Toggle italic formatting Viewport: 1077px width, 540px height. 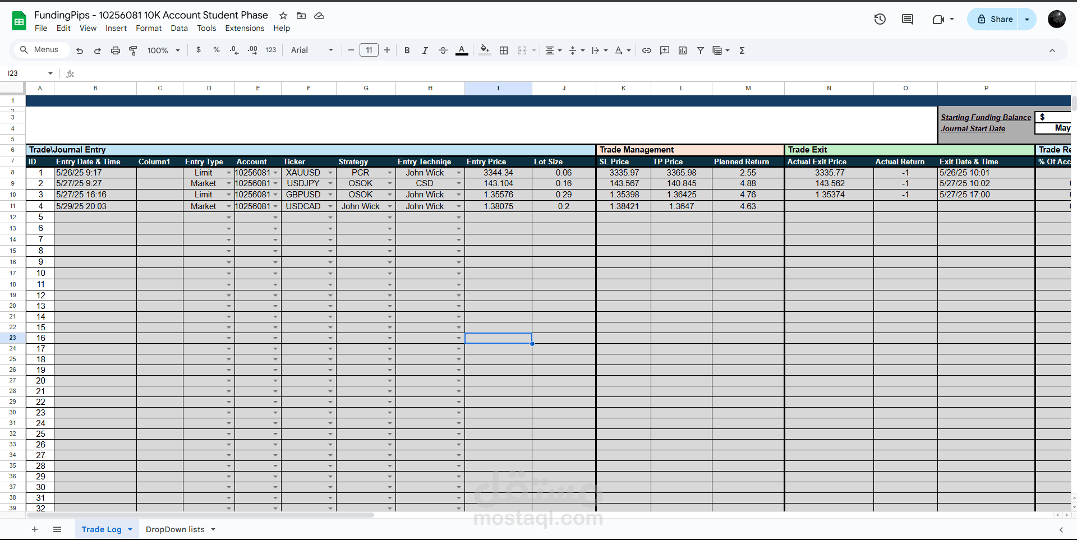tap(425, 50)
